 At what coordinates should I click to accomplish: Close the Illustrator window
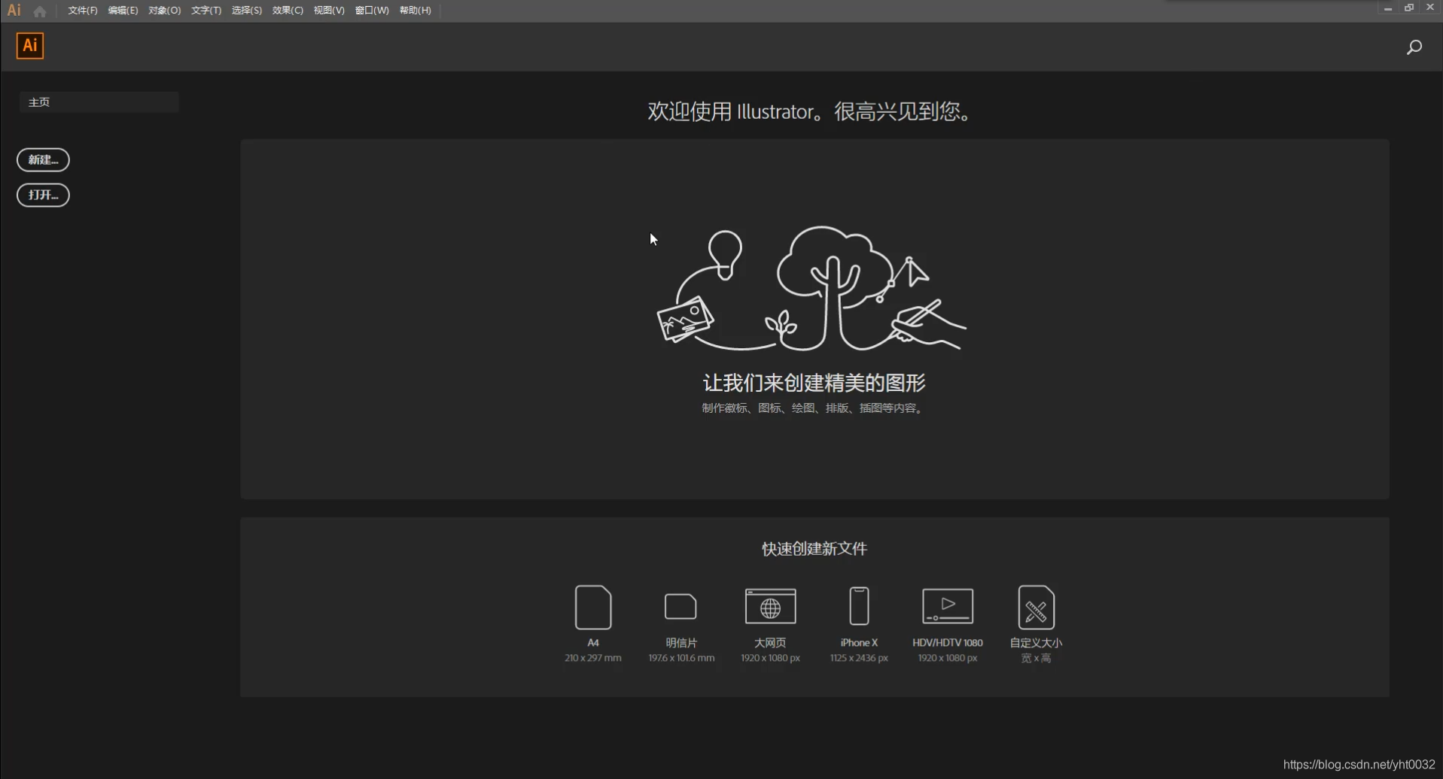coord(1430,8)
